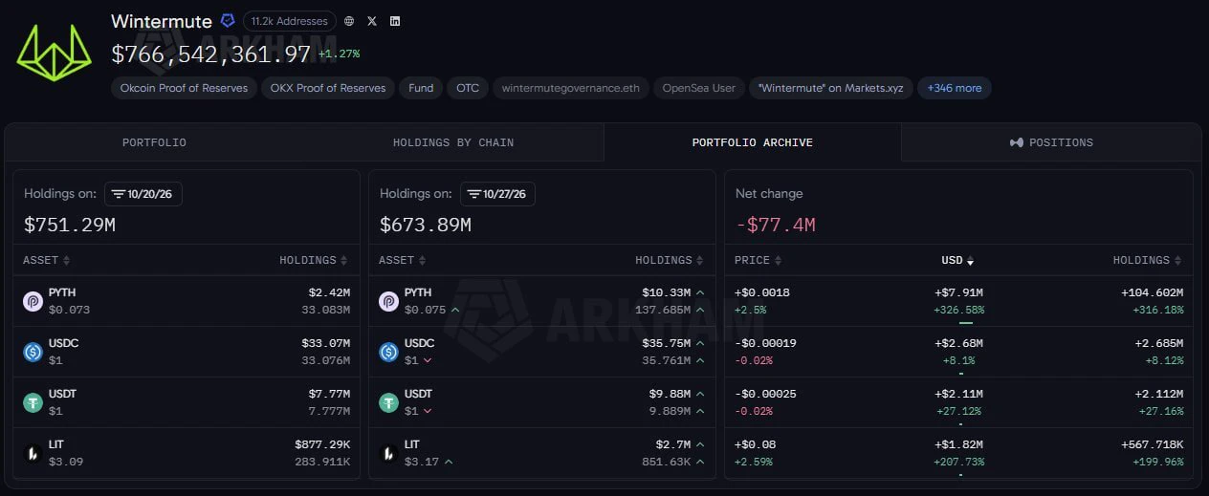This screenshot has height=496, width=1209.
Task: Expand the +346 more tags
Action: 955,88
